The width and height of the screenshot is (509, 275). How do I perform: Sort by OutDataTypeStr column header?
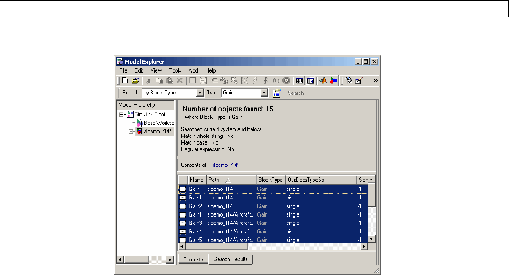pyautogui.click(x=321, y=180)
